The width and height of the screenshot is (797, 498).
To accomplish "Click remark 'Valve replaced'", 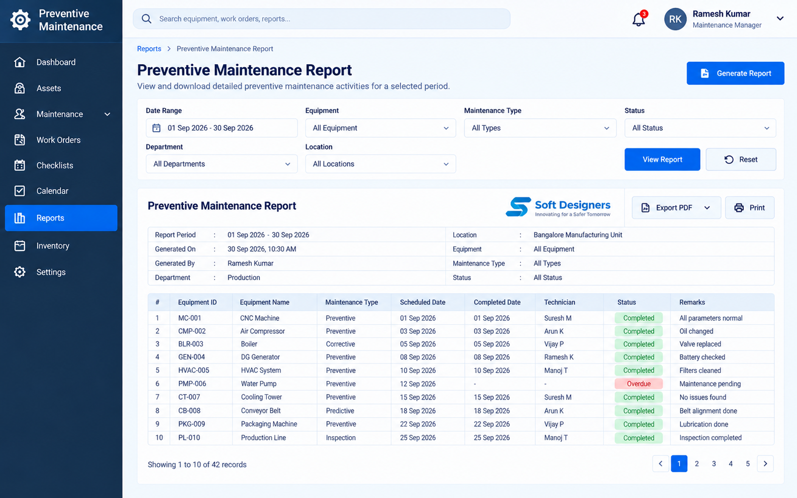I will 700,344.
